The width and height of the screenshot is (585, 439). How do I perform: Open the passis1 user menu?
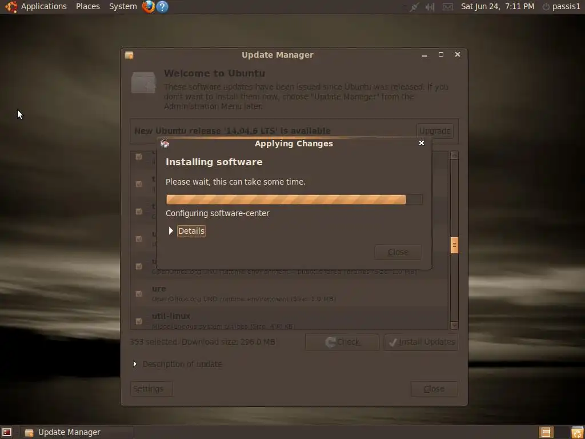(x=566, y=7)
